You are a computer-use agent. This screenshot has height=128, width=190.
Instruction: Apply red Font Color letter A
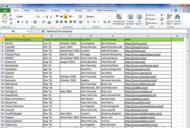pyautogui.click(x=49, y=22)
